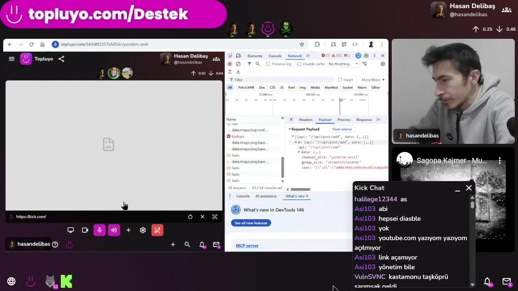The height and width of the screenshot is (291, 518).
Task: Toggle the network filter funnel icon
Action: (x=249, y=64)
